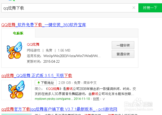Click the 1.66 MB file size text

coord(64,50)
